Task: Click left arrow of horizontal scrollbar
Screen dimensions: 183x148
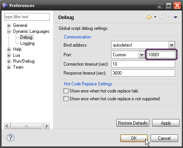Action: coord(7,126)
